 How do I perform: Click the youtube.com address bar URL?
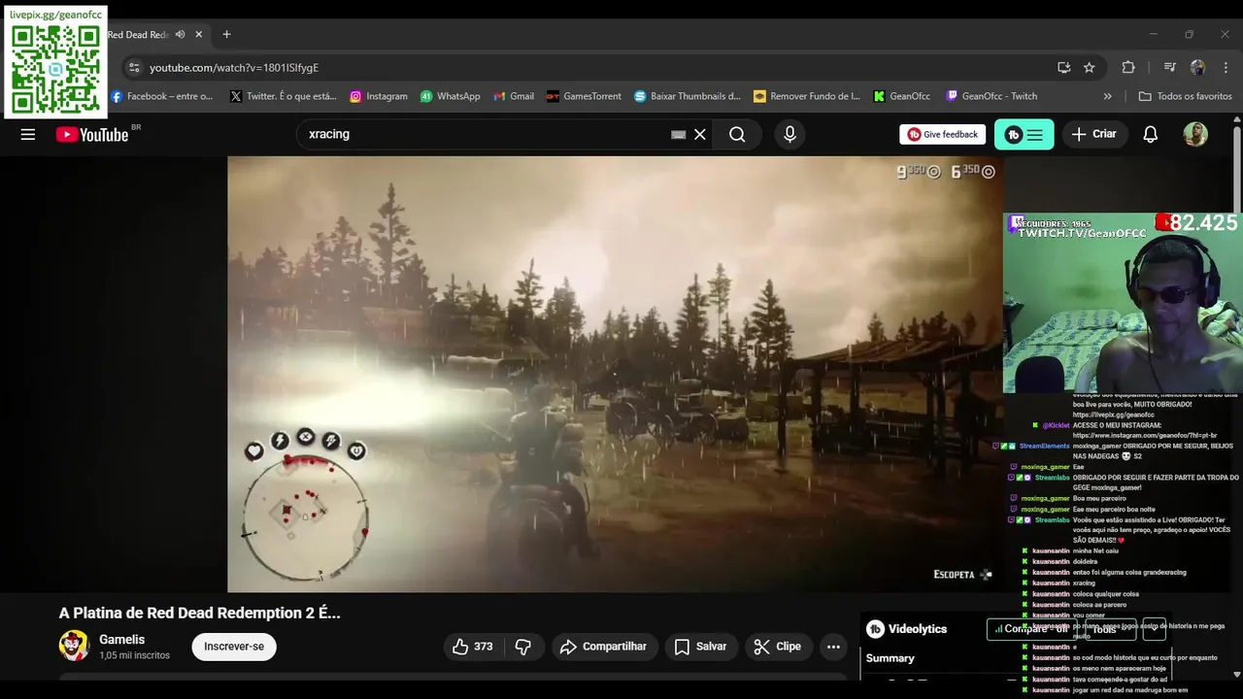[234, 68]
